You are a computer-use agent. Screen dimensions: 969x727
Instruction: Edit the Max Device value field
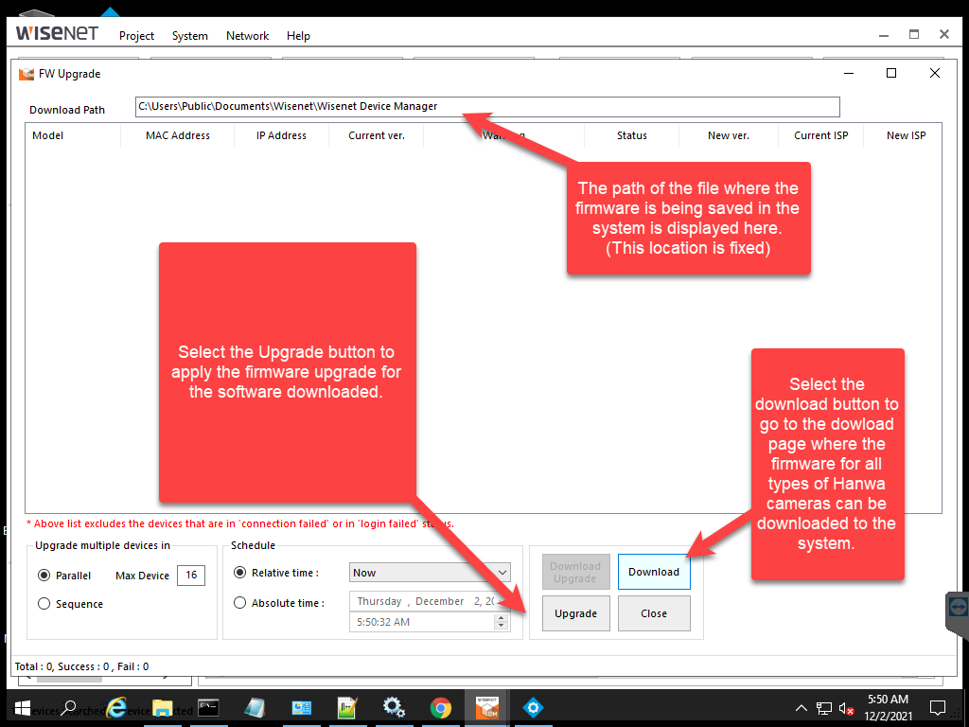pos(190,575)
